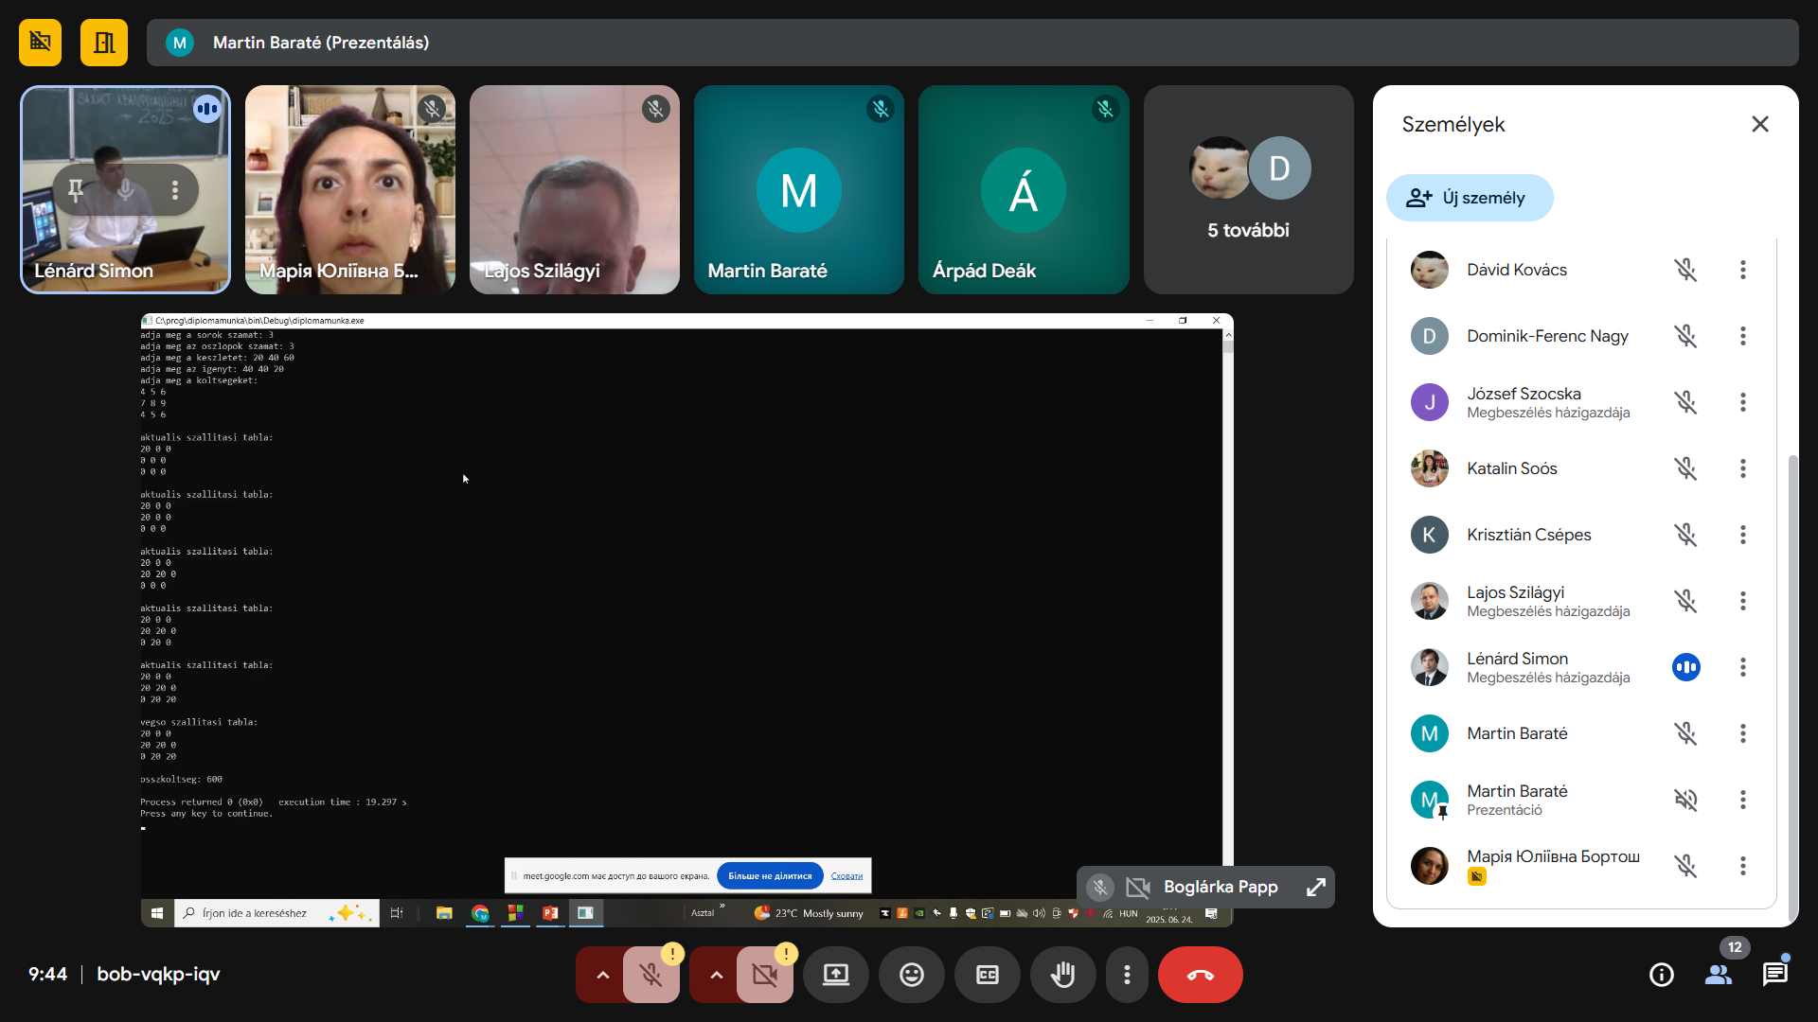Expand Boglárka Papp floating tile

tap(1315, 887)
